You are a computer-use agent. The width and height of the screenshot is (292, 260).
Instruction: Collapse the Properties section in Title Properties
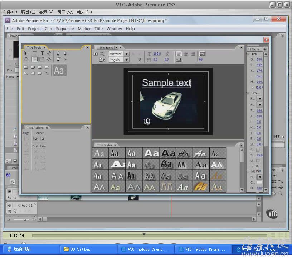click(248, 93)
